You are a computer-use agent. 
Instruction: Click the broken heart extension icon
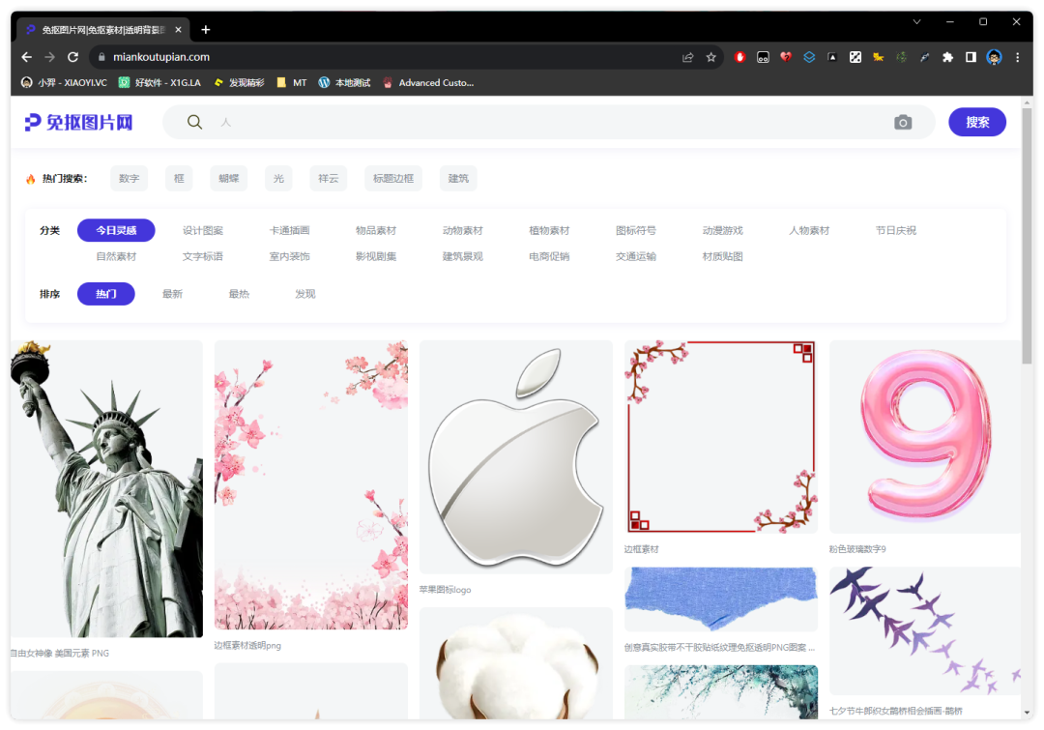[786, 57]
